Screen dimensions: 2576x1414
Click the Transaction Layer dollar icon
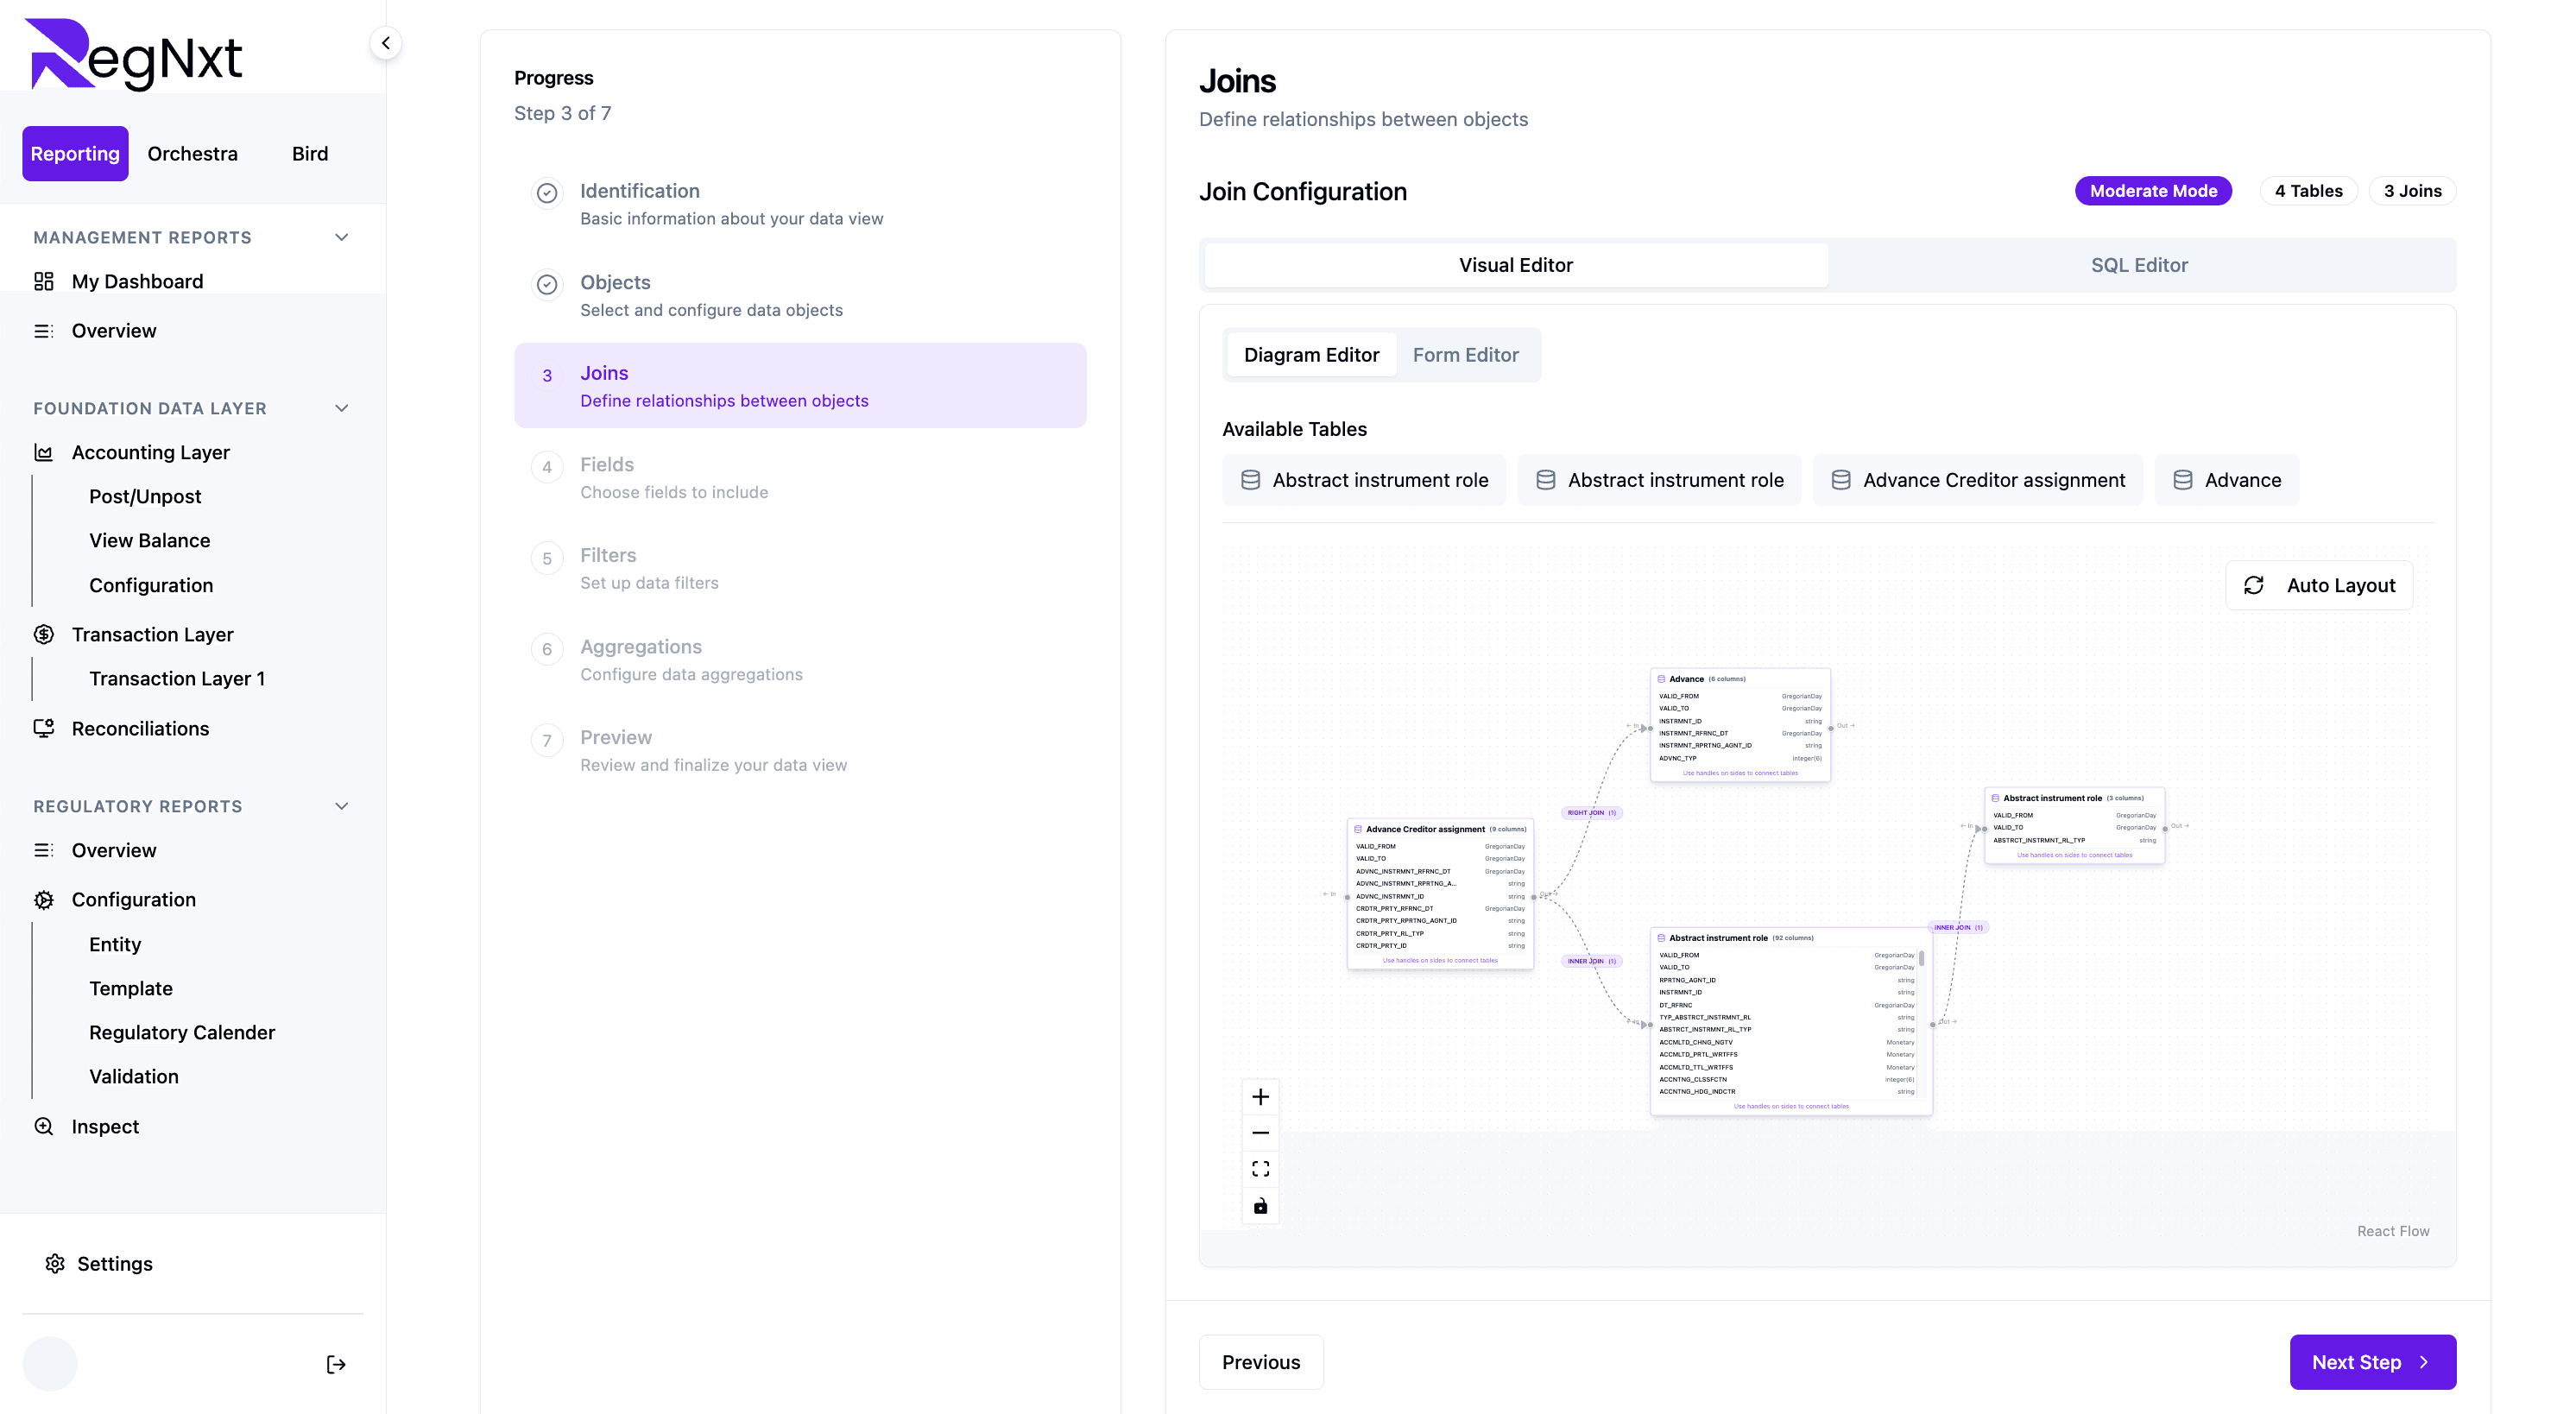(44, 634)
